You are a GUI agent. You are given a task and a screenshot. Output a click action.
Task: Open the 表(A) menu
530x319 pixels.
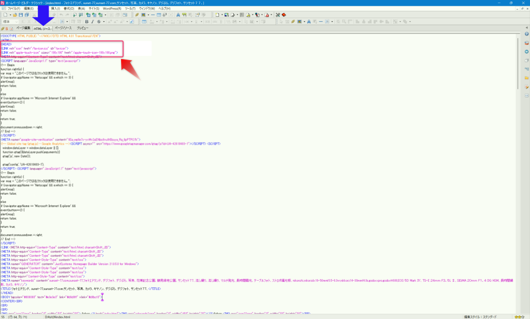(81, 8)
